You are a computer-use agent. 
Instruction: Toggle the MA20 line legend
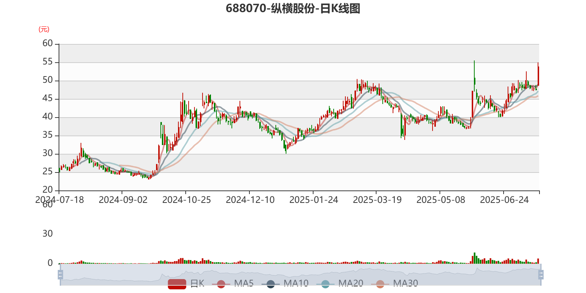[x=340, y=283]
